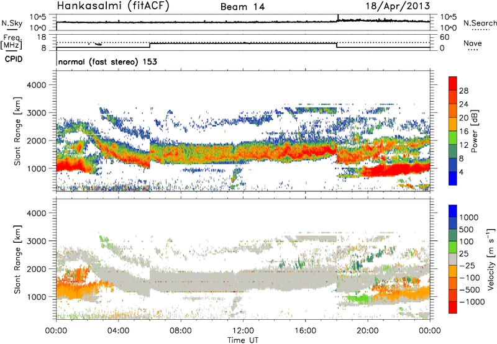
Task: Click the Hankasalmi (fitACF) title text
Action: click(x=113, y=6)
